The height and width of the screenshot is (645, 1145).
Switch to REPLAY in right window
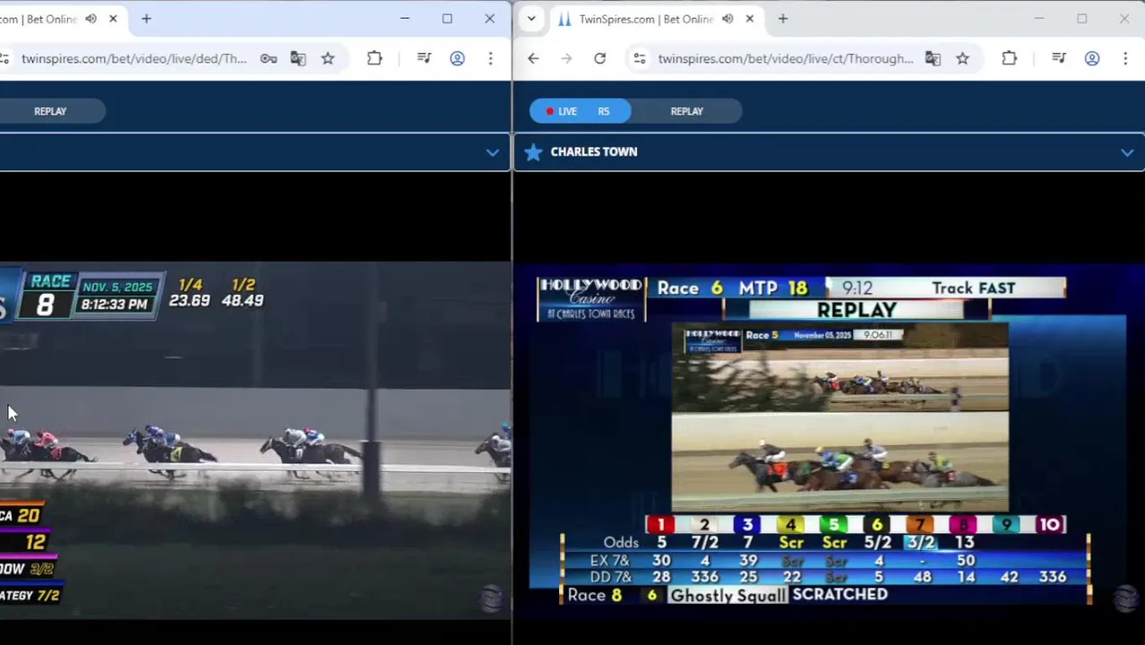pyautogui.click(x=687, y=111)
